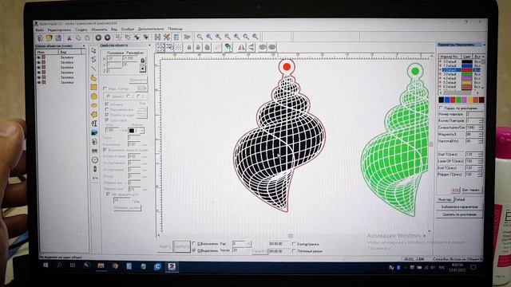Open the 'Редактировать' menu
The image size is (511, 287).
point(59,30)
